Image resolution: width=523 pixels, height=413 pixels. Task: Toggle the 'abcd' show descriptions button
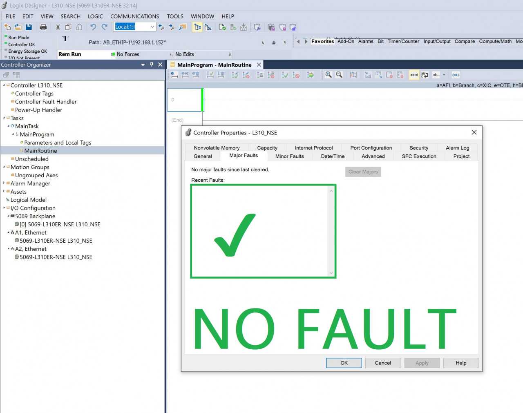(414, 75)
